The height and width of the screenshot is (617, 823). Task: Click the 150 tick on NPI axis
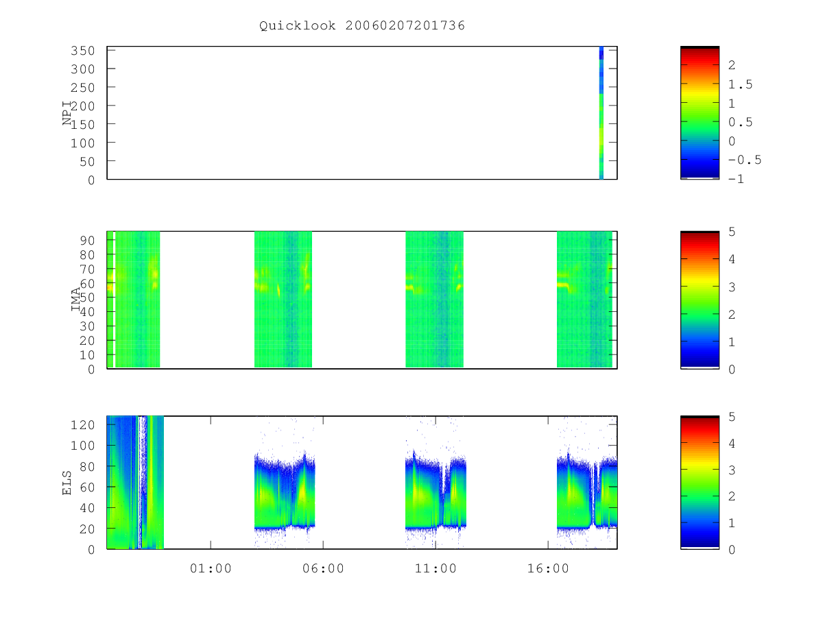click(x=83, y=124)
